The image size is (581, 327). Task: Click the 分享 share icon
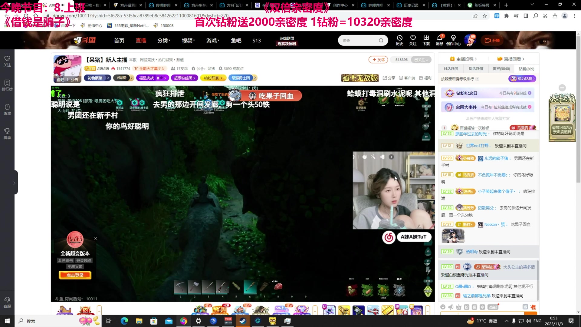[389, 78]
